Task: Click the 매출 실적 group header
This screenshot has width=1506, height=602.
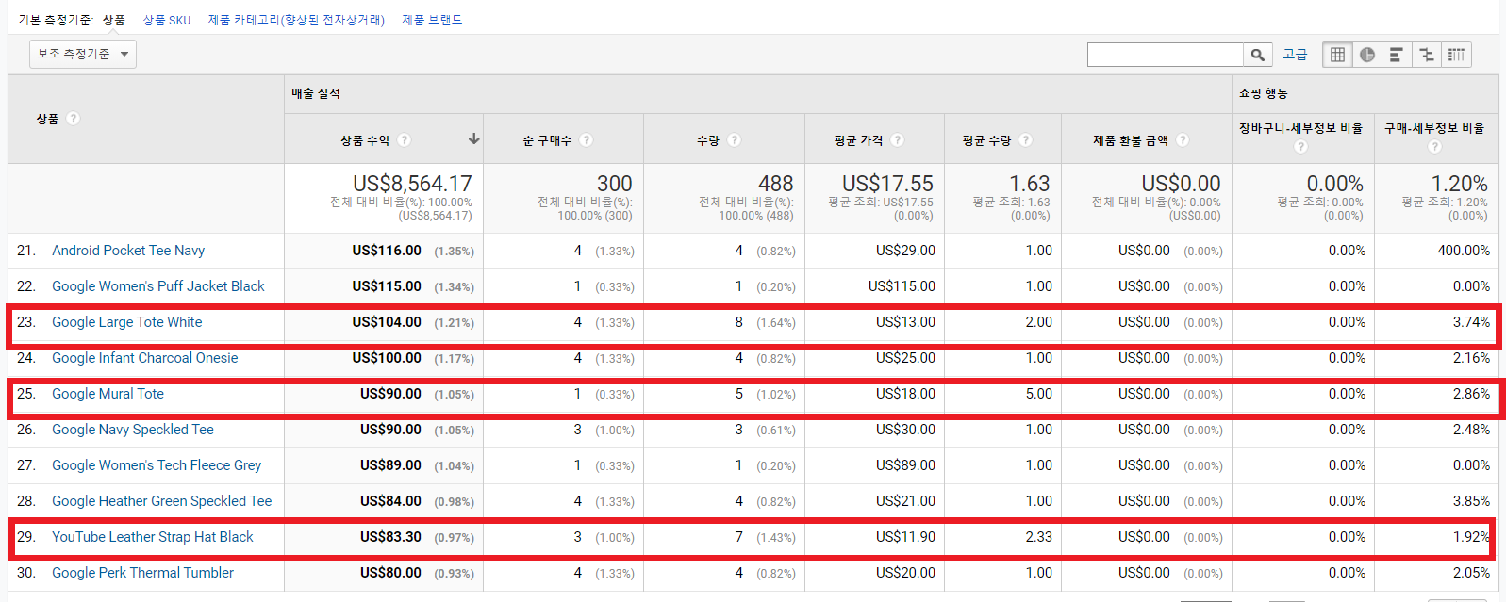Action: pos(316,93)
